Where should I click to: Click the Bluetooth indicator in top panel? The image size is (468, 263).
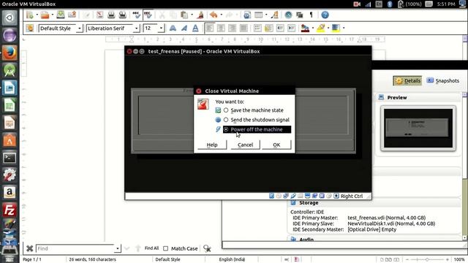coord(390,4)
